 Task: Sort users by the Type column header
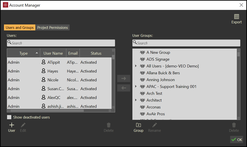(x=23, y=53)
